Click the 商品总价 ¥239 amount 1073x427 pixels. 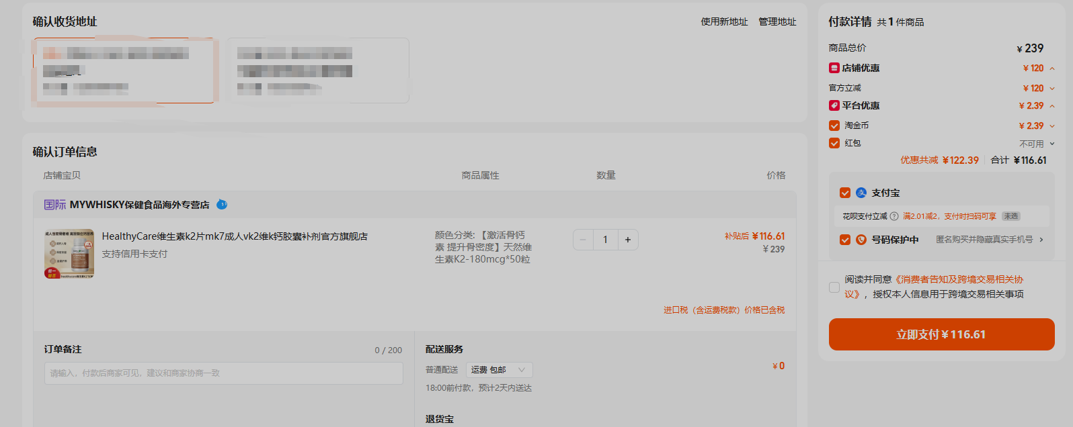[1030, 48]
